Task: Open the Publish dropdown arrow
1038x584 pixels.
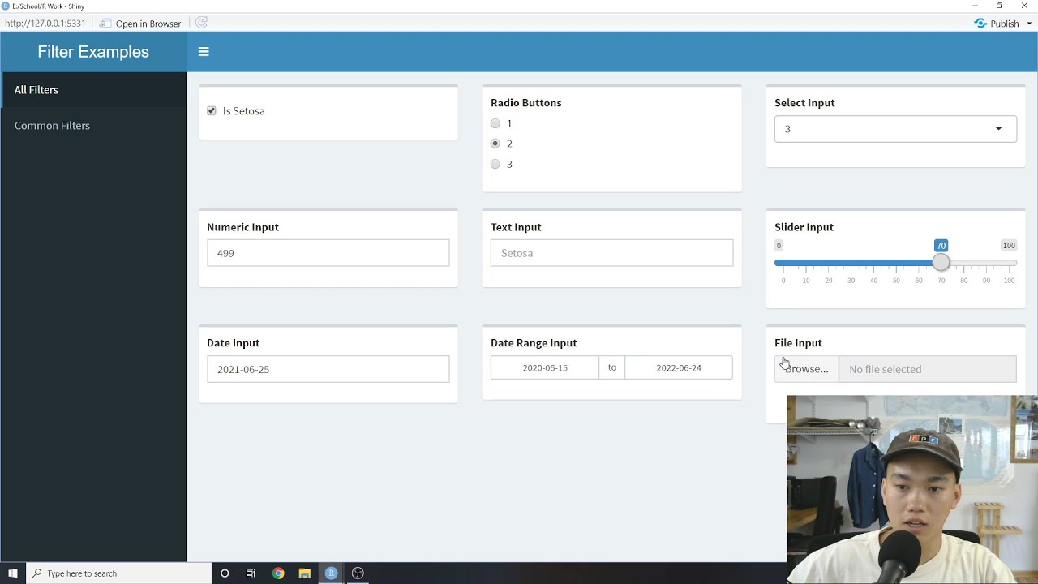Action: 1030,24
